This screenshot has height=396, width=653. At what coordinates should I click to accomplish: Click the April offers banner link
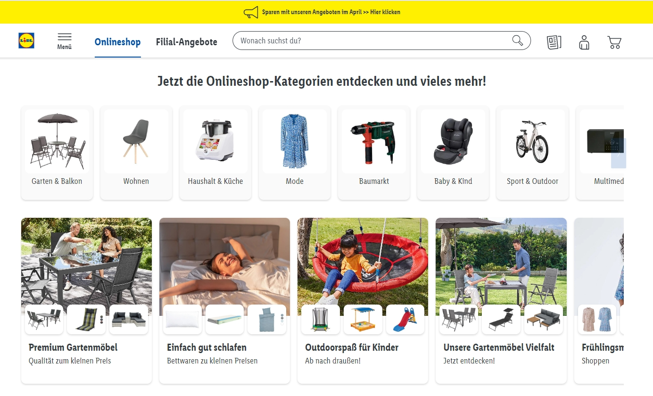pyautogui.click(x=331, y=12)
